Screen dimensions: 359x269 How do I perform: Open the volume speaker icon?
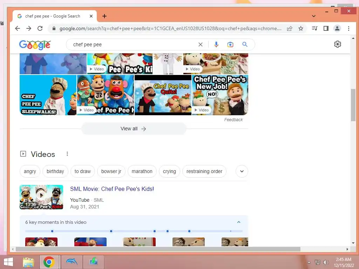click(326, 262)
